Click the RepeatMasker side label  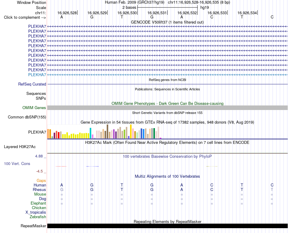click(x=33, y=226)
